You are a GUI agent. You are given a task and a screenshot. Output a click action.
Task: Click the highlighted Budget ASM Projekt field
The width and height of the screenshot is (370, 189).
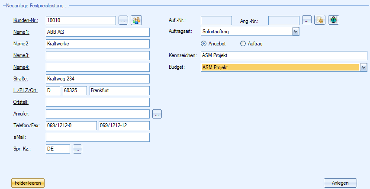(280, 67)
